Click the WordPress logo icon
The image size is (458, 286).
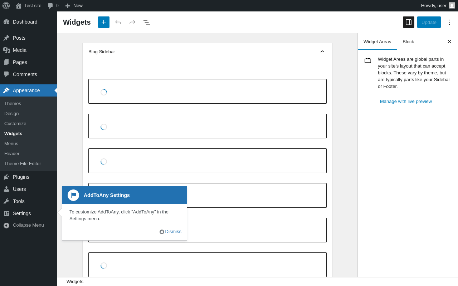(6, 6)
